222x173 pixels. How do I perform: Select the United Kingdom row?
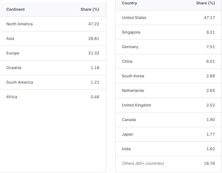coord(137,105)
